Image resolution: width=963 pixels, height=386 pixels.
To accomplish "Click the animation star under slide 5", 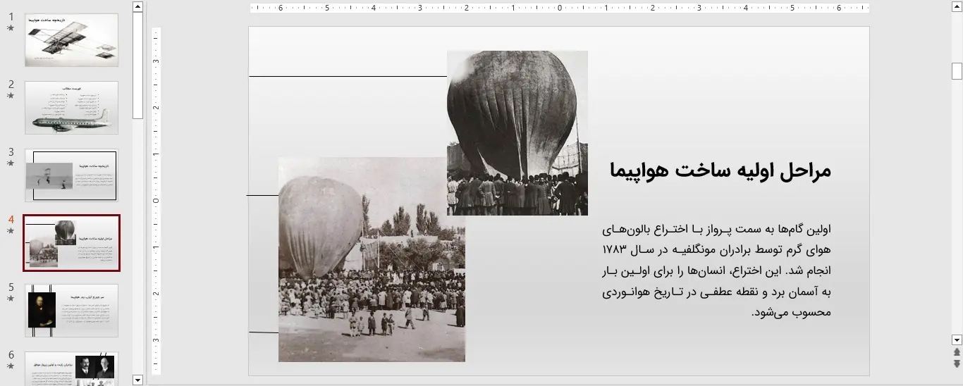I will click(x=11, y=299).
